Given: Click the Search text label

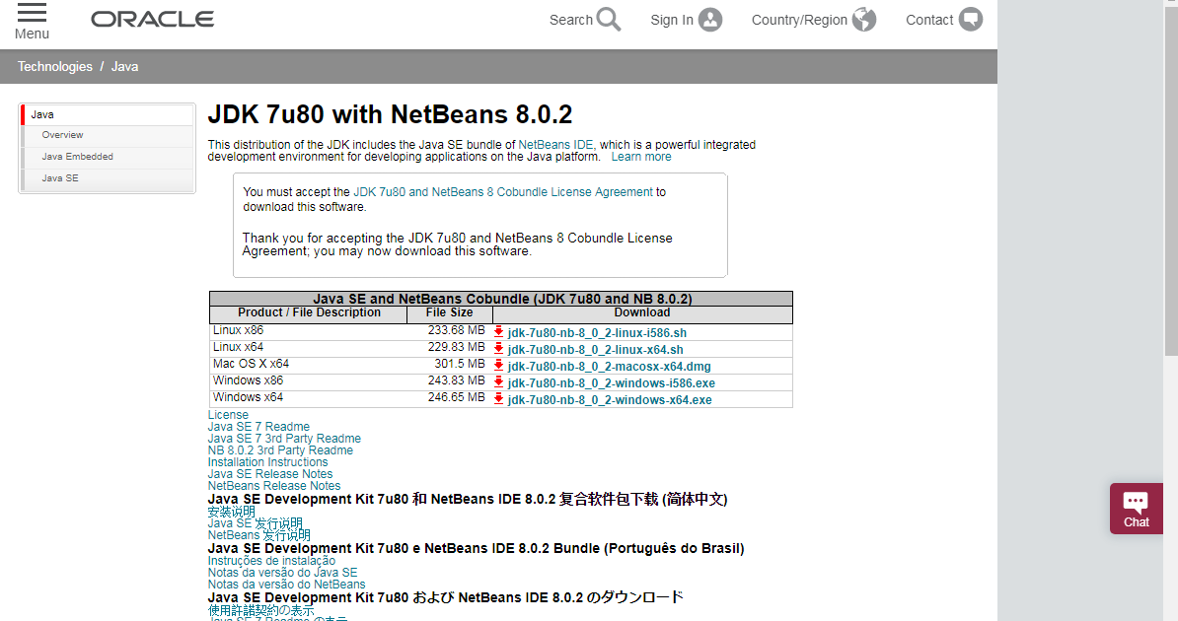Looking at the screenshot, I should pos(571,21).
